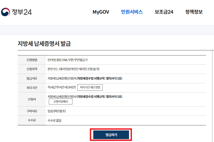Click the 처리기간 계산 방법 button
The width and height of the screenshot is (214, 142).
[90, 87]
